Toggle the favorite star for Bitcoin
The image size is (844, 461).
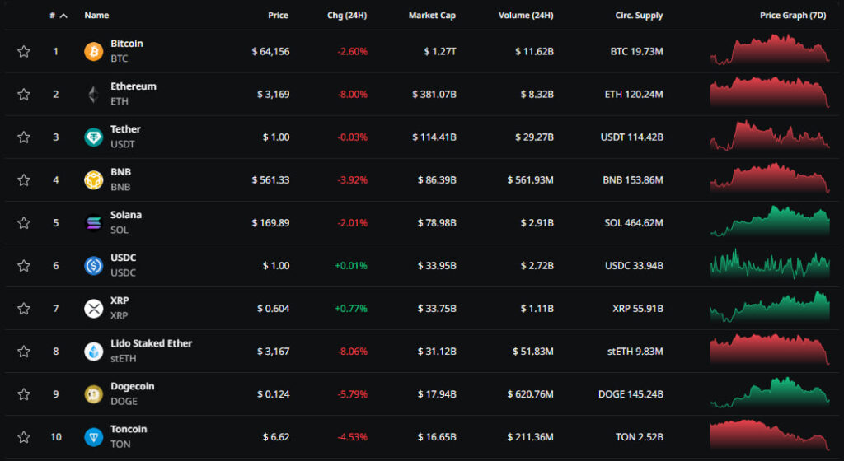click(x=24, y=52)
